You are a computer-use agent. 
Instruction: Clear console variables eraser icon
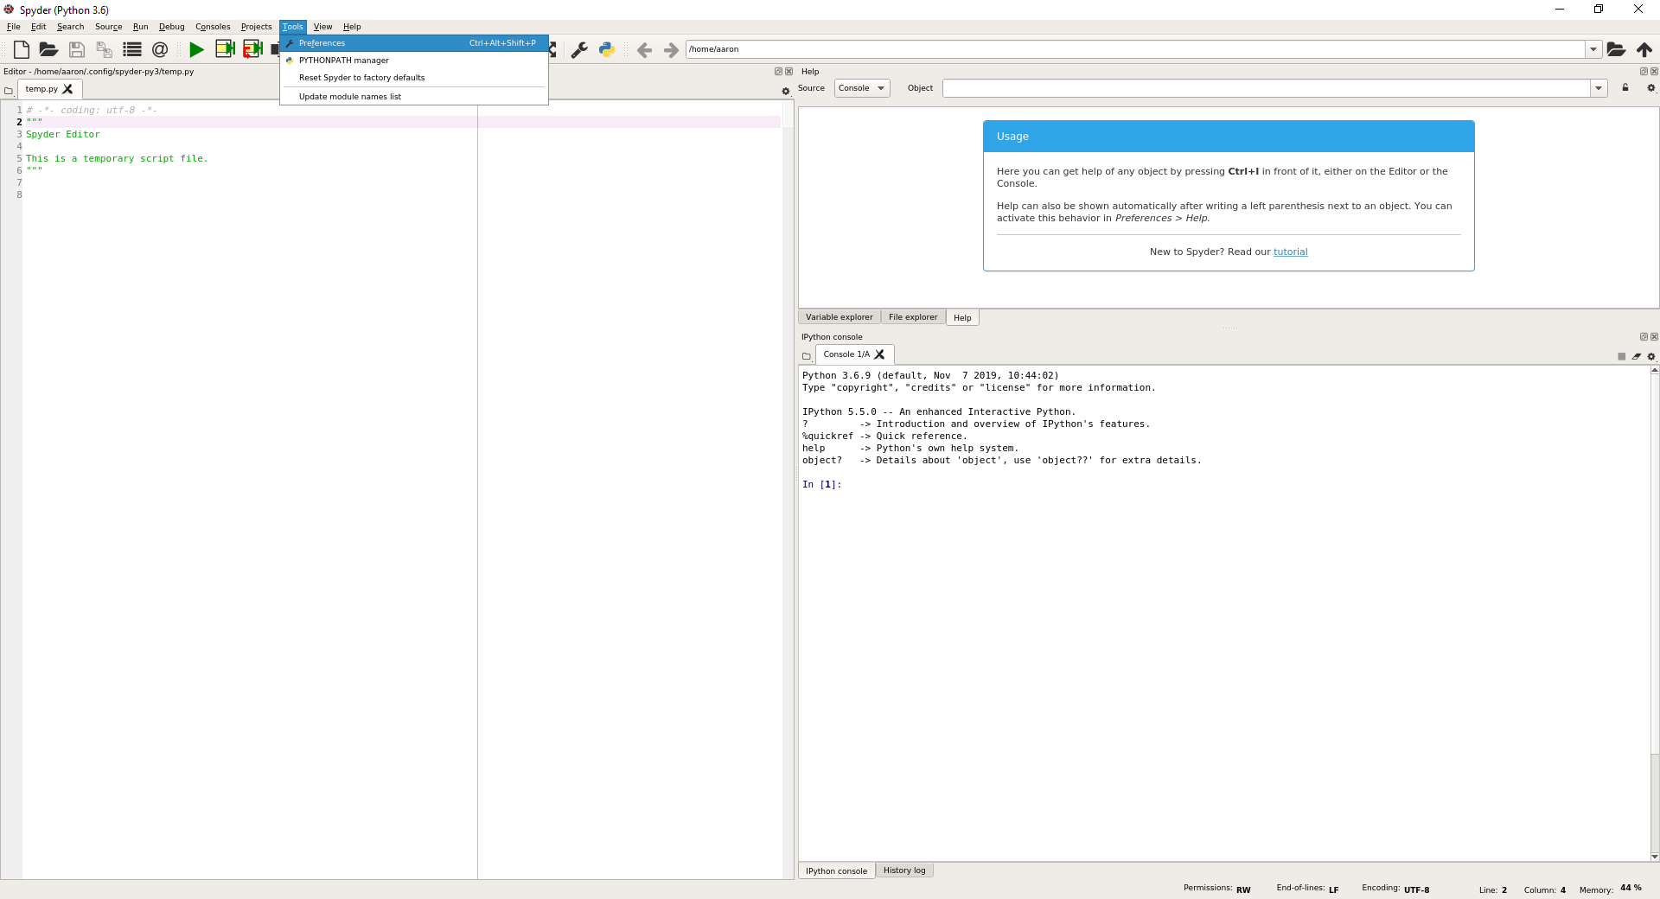tap(1637, 356)
